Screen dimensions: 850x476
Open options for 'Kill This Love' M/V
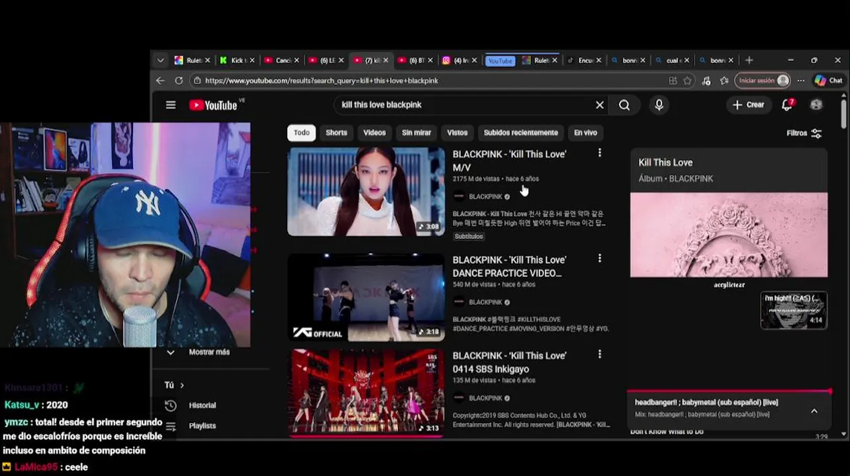tap(600, 153)
